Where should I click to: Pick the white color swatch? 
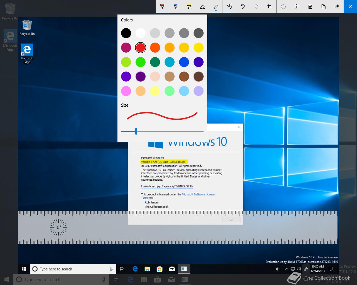tap(141, 33)
